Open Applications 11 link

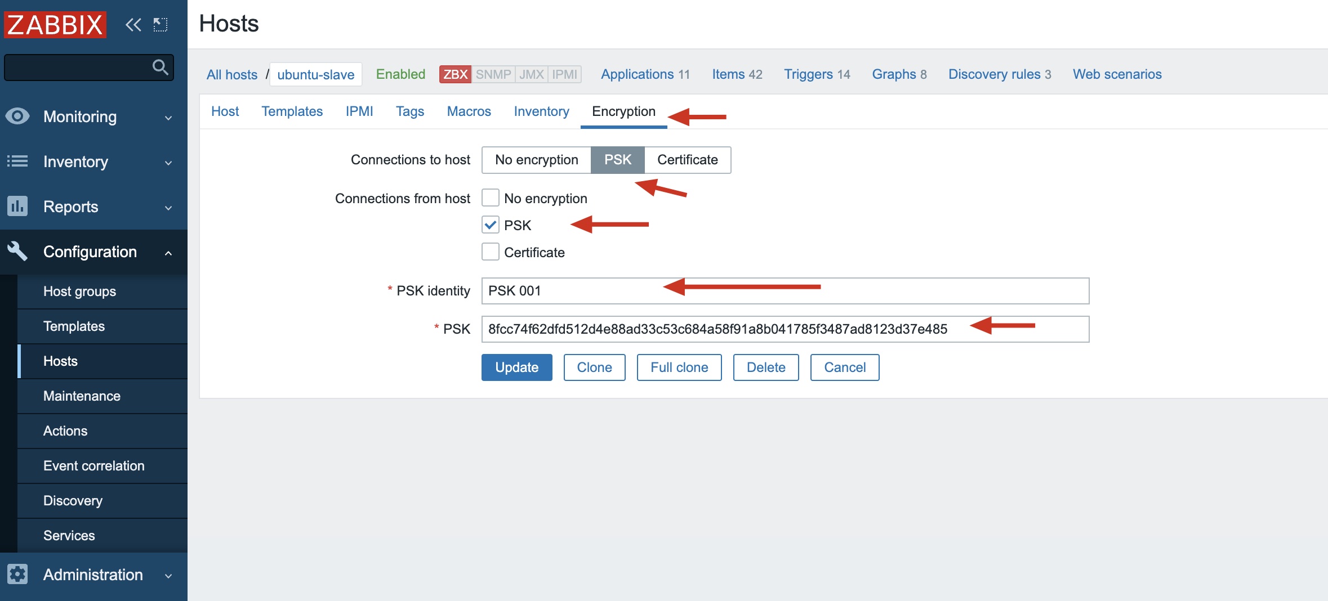pyautogui.click(x=645, y=74)
